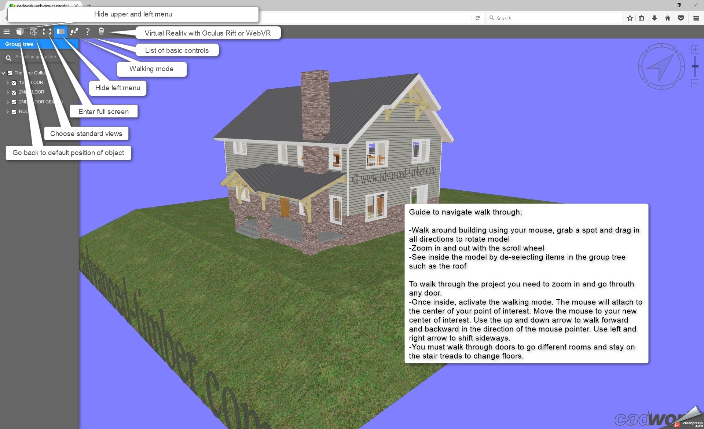Click the group tree search magnifier icon

tap(8, 58)
